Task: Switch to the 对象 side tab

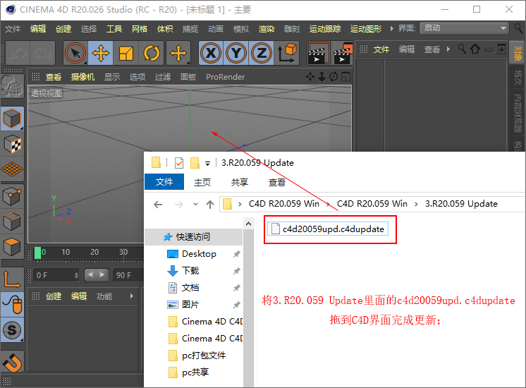Action: tap(518, 54)
